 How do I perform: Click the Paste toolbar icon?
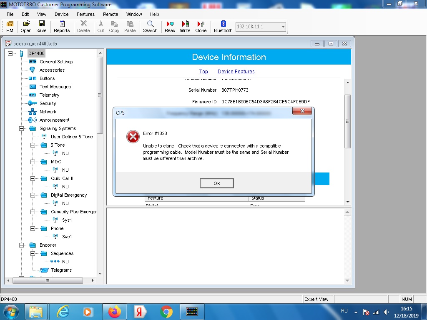[x=130, y=27]
